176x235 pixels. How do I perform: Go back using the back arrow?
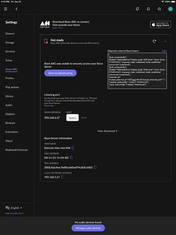16,9
